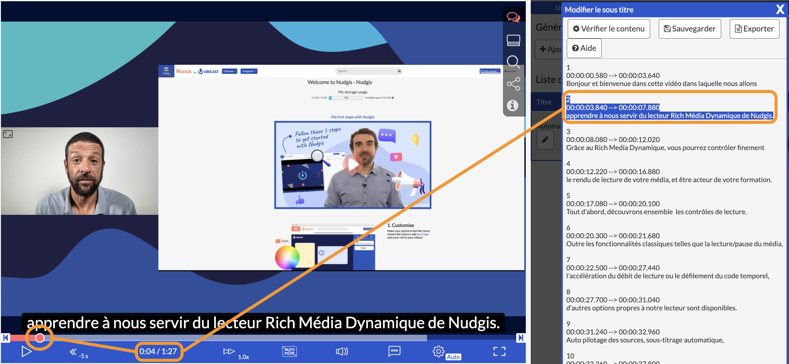789x364 pixels.
Task: Toggle subtitles display button
Action: pos(394,351)
